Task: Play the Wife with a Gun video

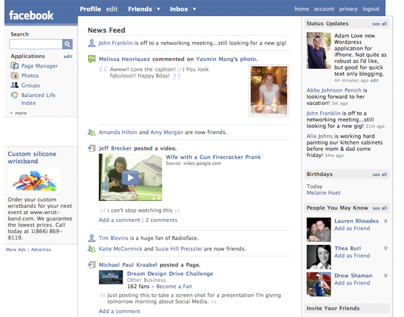Action: click(130, 177)
